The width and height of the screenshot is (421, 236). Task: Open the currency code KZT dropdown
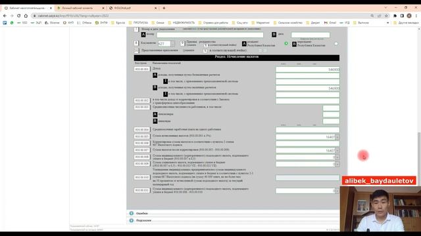pyautogui.click(x=172, y=44)
